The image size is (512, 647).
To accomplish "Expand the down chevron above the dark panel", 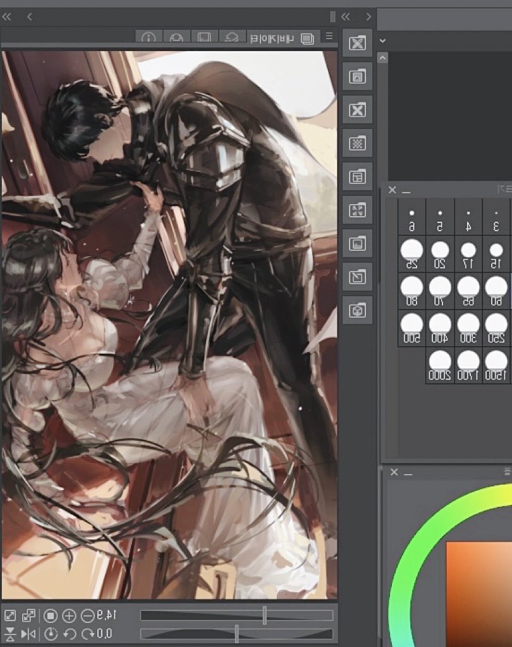I will tap(383, 41).
